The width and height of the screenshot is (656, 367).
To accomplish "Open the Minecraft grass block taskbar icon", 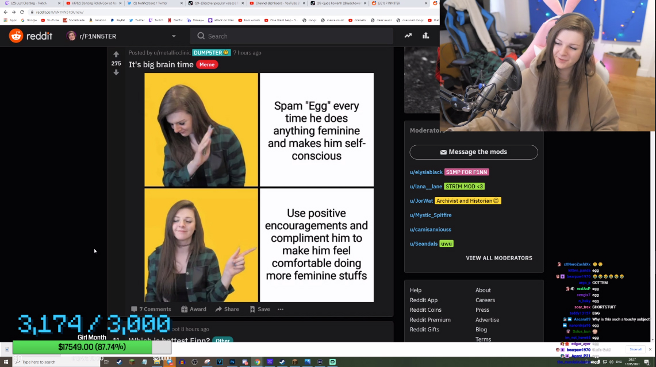I will (x=132, y=362).
